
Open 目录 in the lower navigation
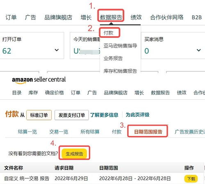click(x=17, y=93)
